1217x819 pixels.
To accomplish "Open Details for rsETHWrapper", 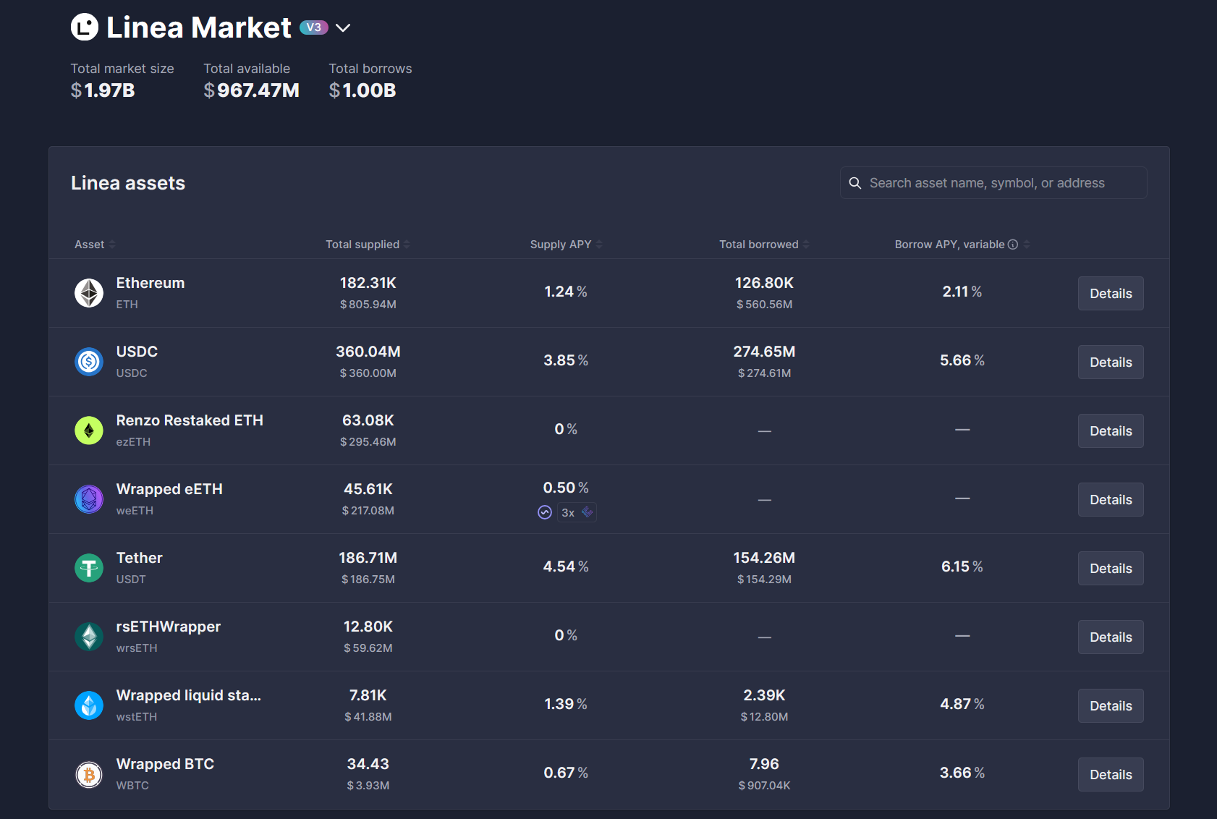I will coord(1111,637).
